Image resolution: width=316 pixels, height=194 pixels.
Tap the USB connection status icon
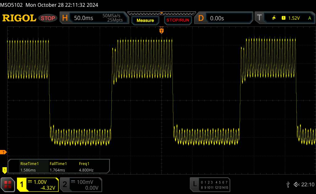point(288,184)
